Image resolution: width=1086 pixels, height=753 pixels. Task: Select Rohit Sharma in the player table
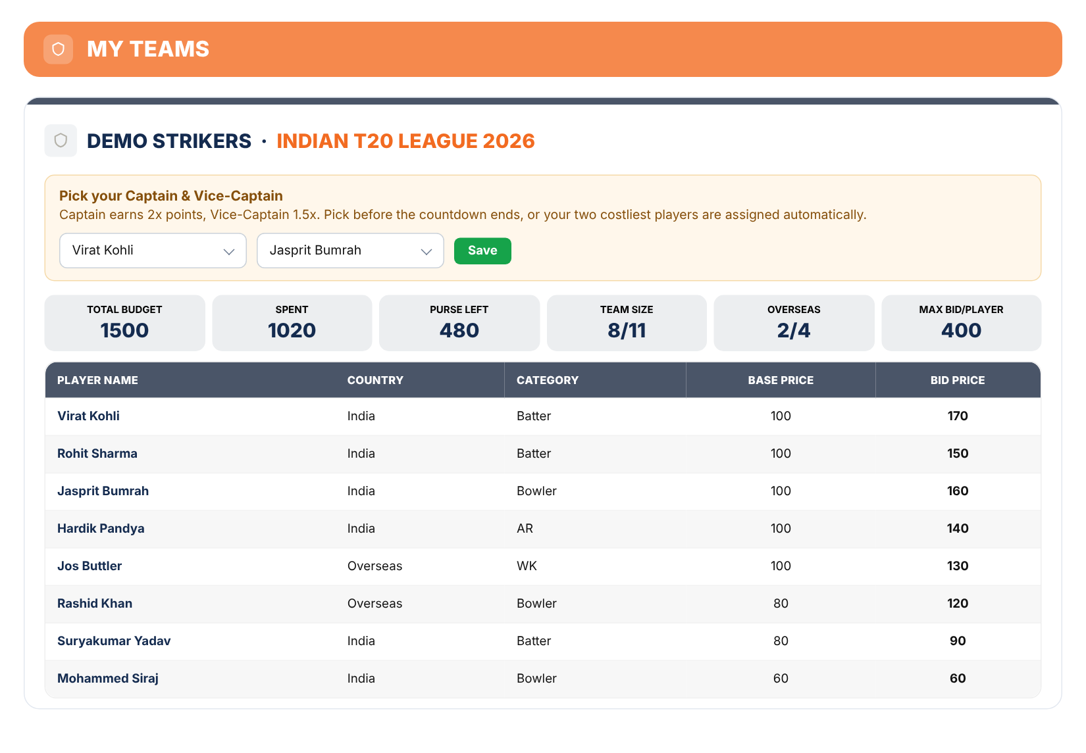pyautogui.click(x=97, y=453)
